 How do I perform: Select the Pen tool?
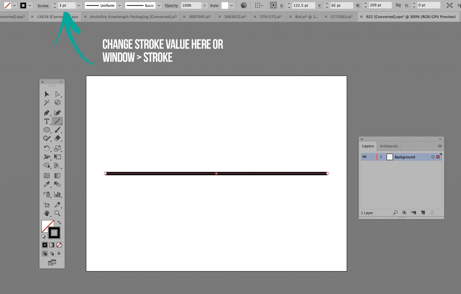(46, 112)
